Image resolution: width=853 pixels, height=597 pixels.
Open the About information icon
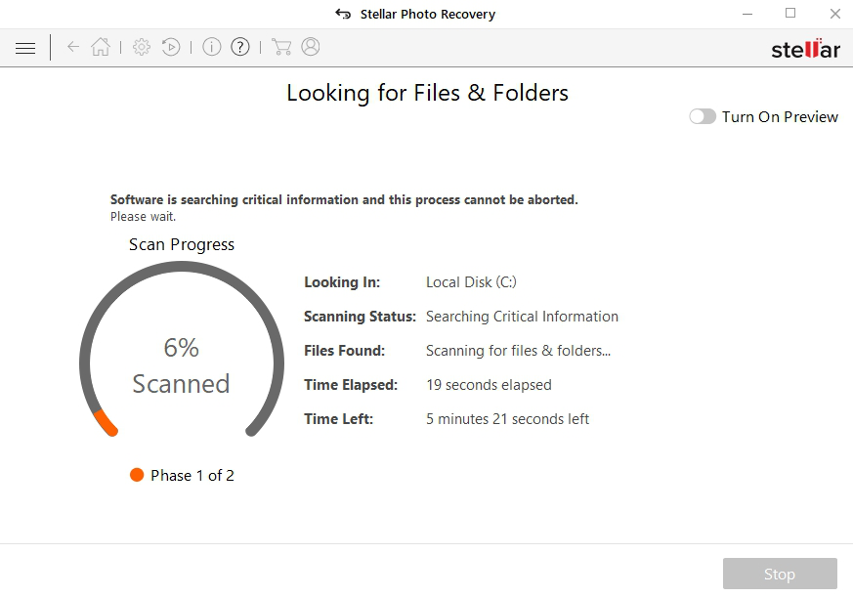tap(212, 47)
